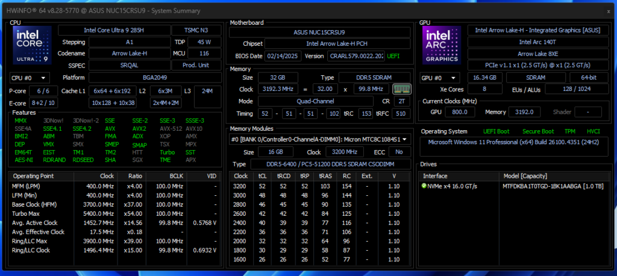
Task: Expand the memory module selection dropdown
Action: pos(320,139)
